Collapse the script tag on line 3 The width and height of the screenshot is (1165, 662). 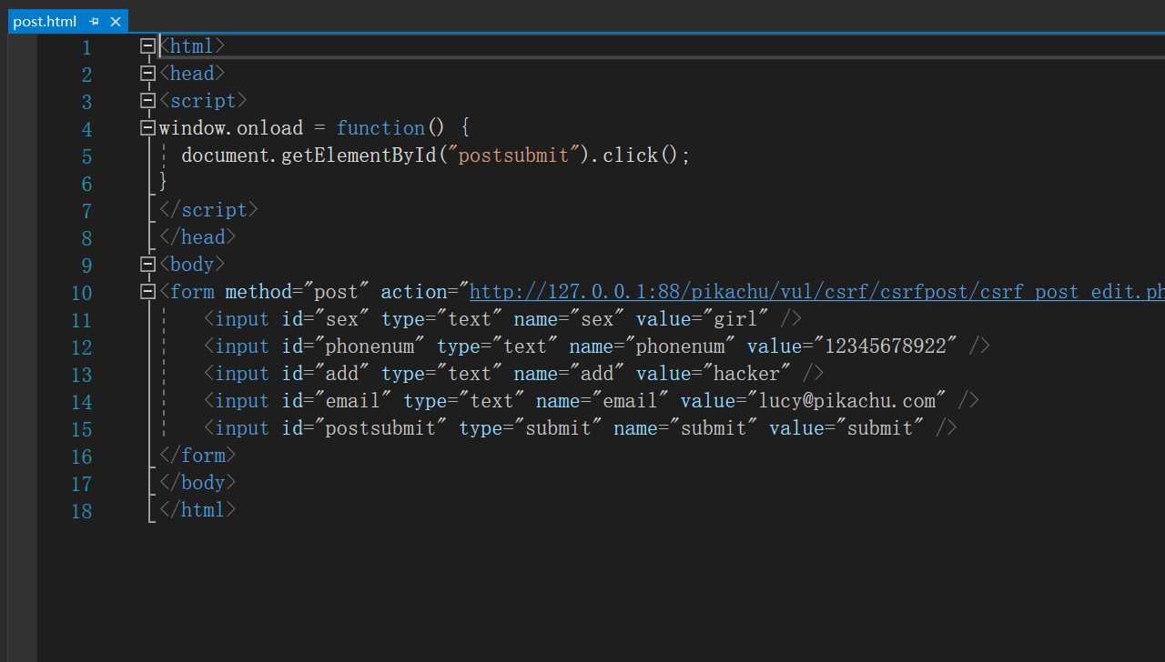pos(147,100)
